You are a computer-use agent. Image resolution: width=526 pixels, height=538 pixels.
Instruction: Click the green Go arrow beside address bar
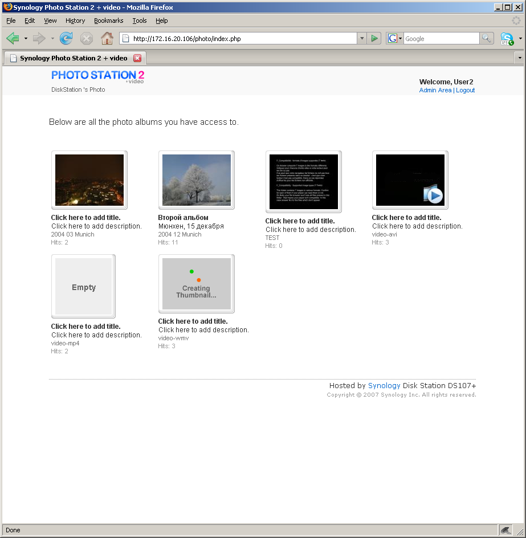(x=374, y=38)
